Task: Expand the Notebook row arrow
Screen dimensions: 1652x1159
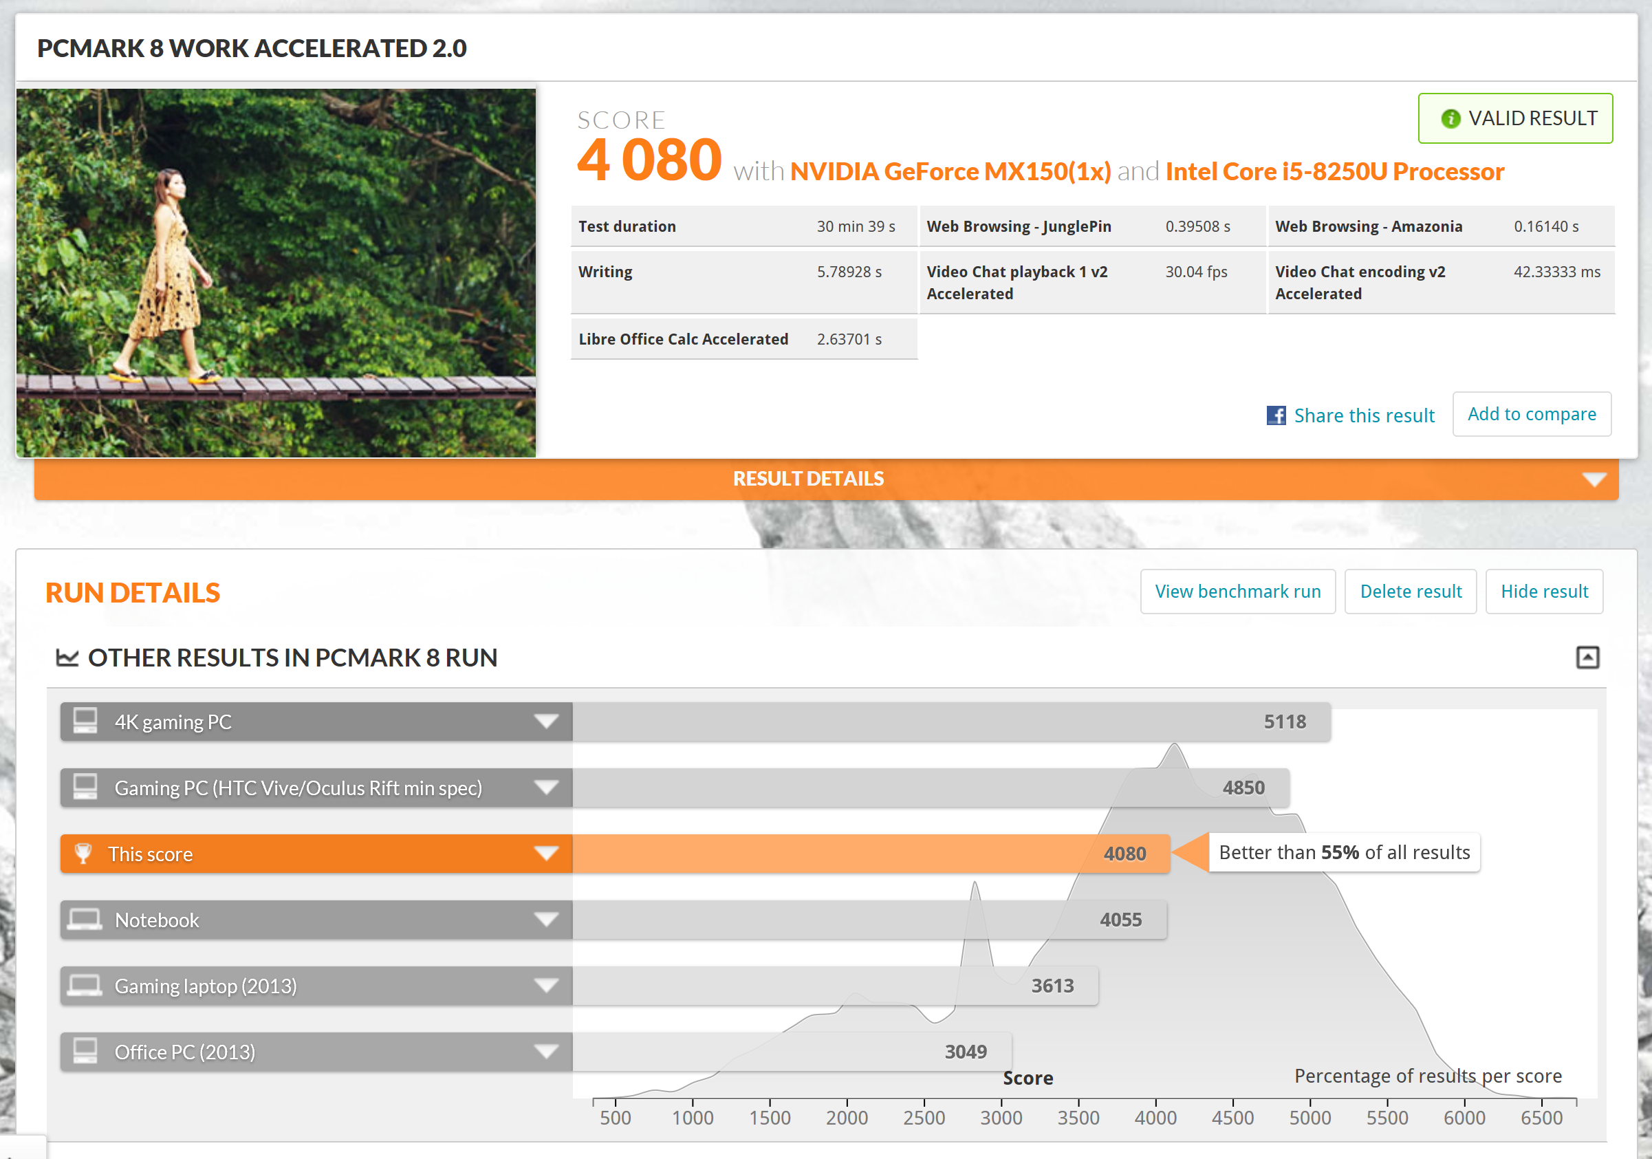Action: tap(546, 920)
